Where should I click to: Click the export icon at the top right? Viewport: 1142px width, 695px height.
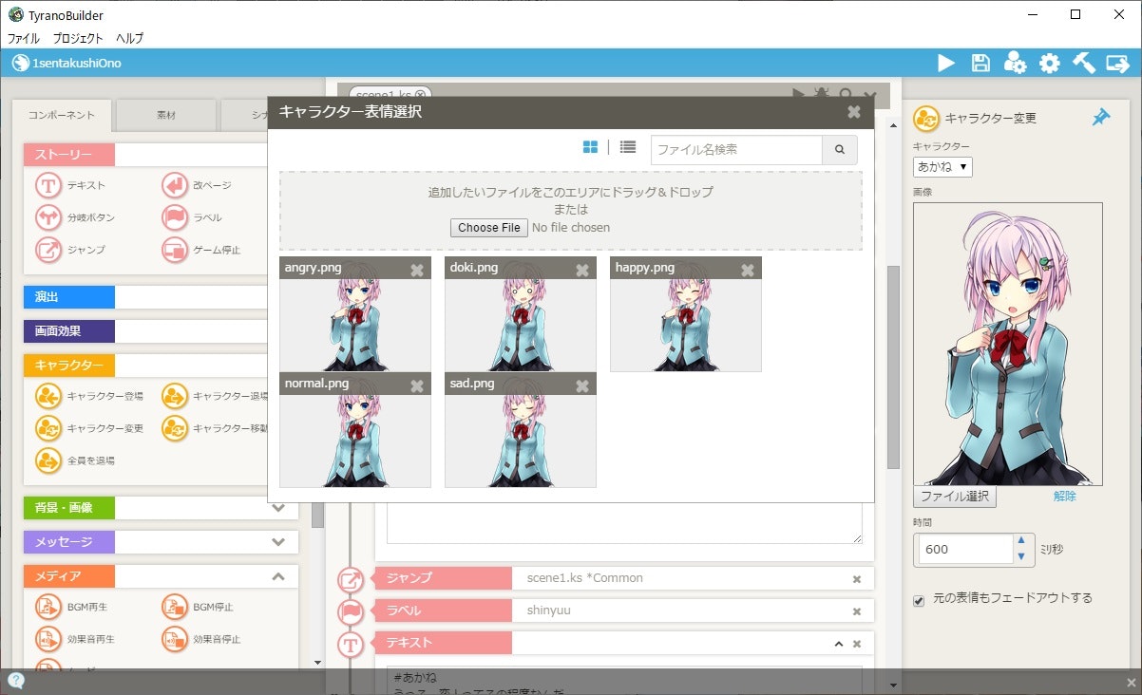[x=1118, y=64]
